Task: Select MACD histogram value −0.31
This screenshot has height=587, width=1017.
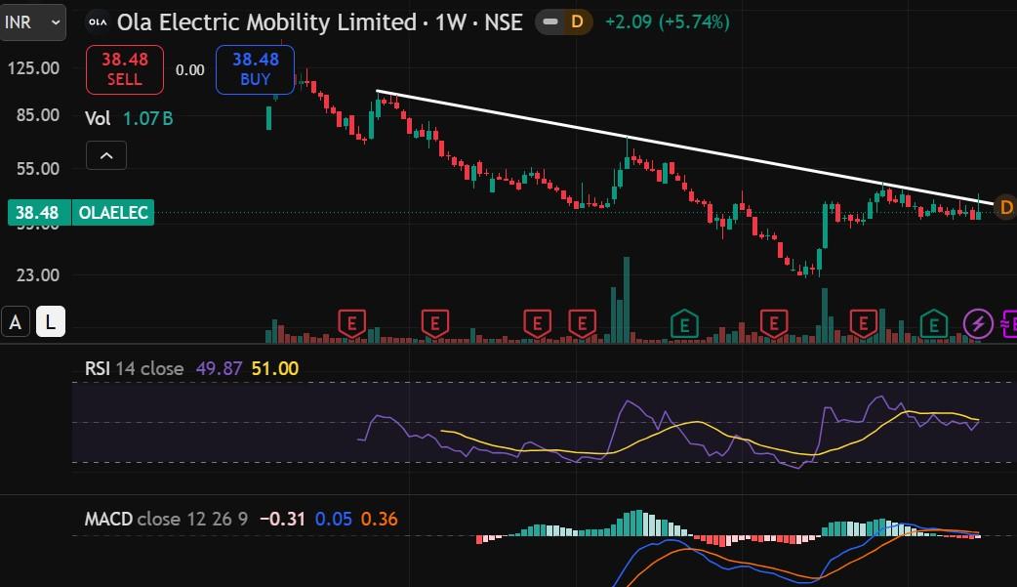Action: (x=282, y=519)
